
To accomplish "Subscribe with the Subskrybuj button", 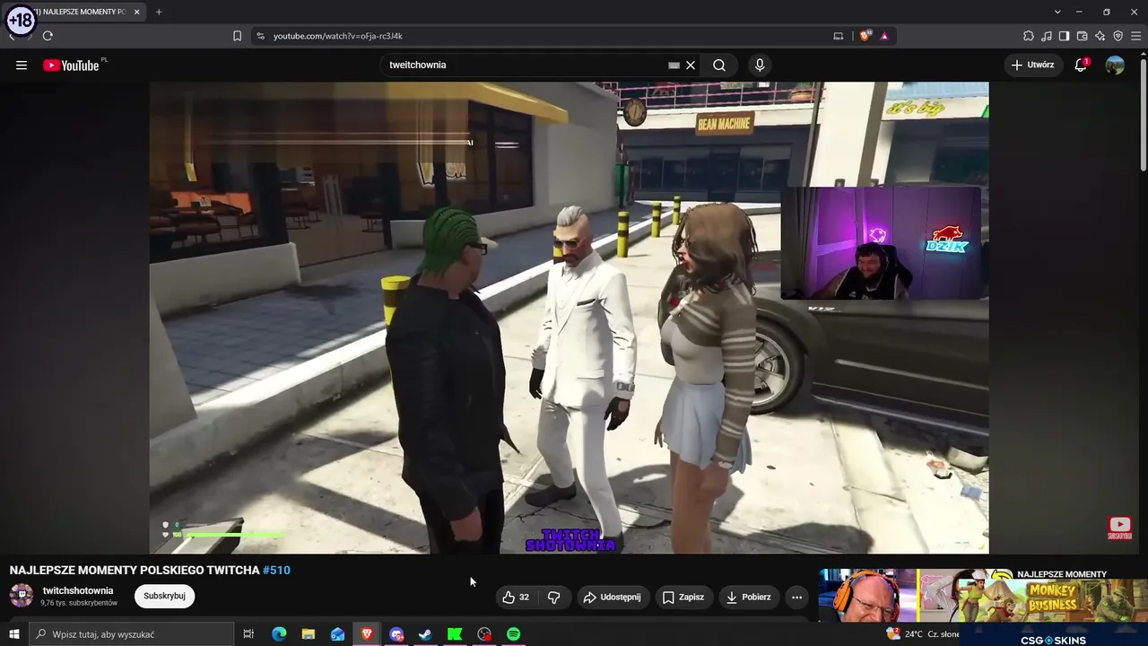I will (164, 596).
